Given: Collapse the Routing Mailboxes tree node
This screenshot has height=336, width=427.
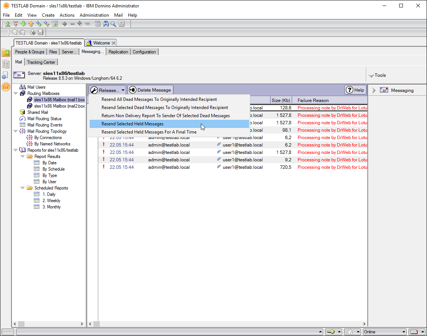Looking at the screenshot, I should (x=16, y=93).
